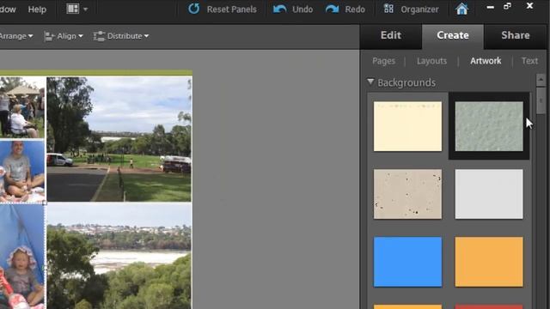Go to the Home welcome screen icon

[x=461, y=9]
